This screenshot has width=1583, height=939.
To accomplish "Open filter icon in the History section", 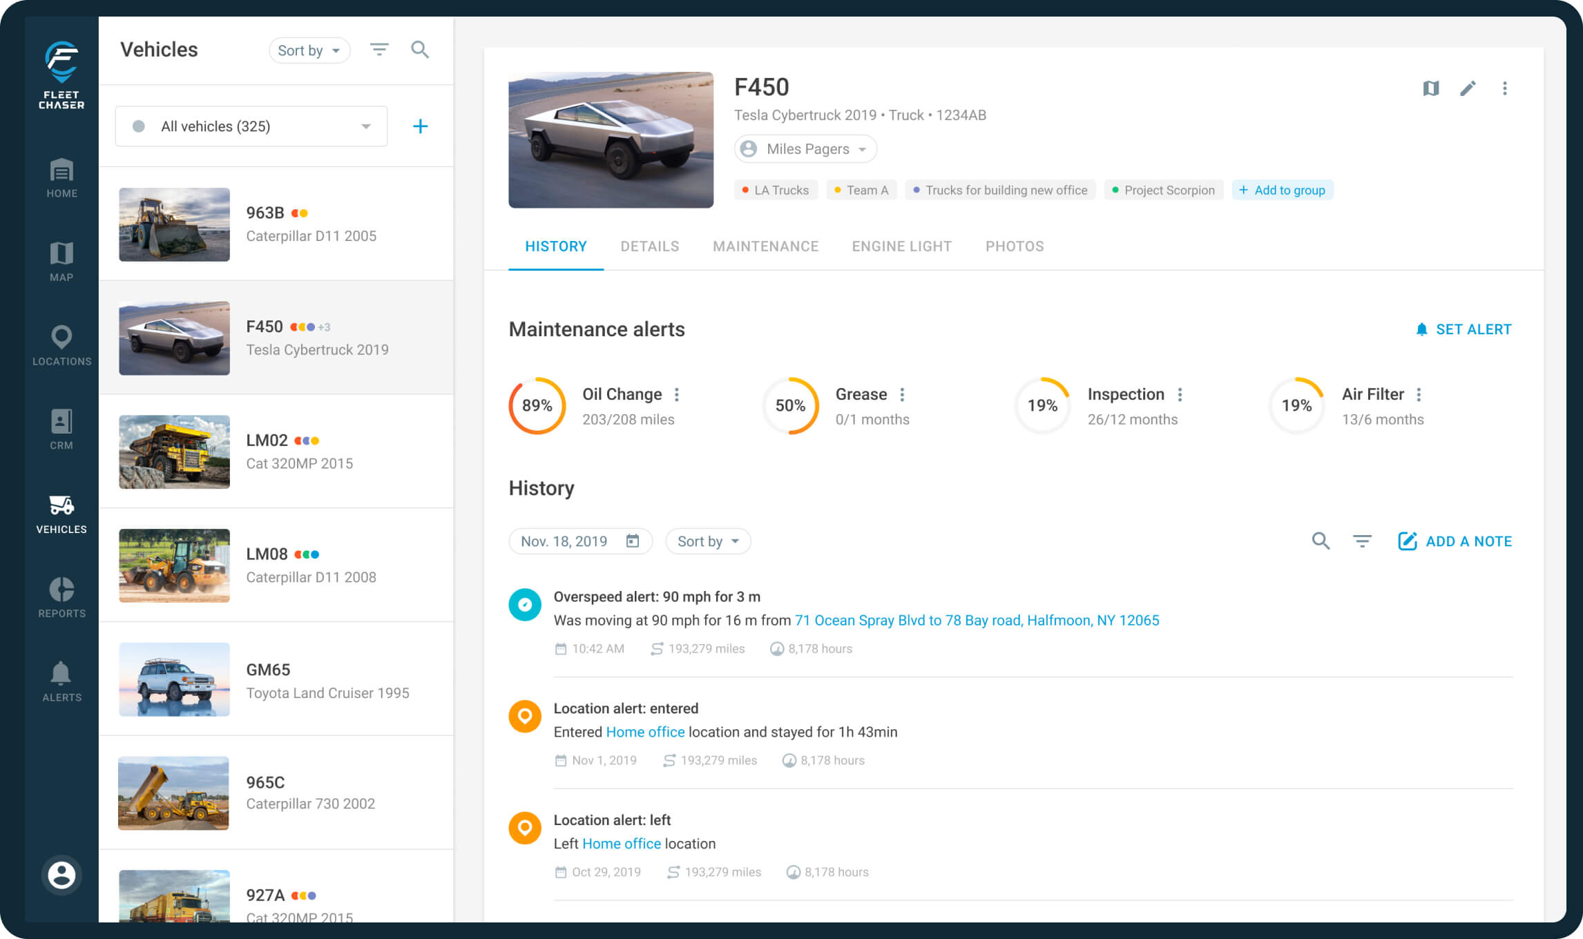I will point(1362,541).
